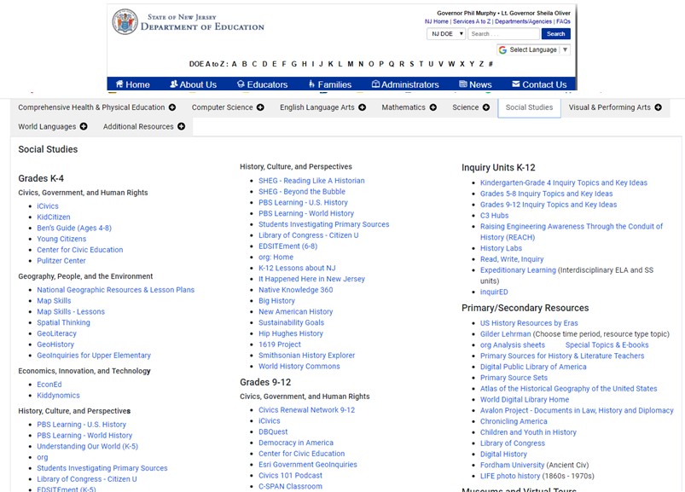Click the Home icon in the navigation bar
The height and width of the screenshot is (492, 685).
[119, 84]
